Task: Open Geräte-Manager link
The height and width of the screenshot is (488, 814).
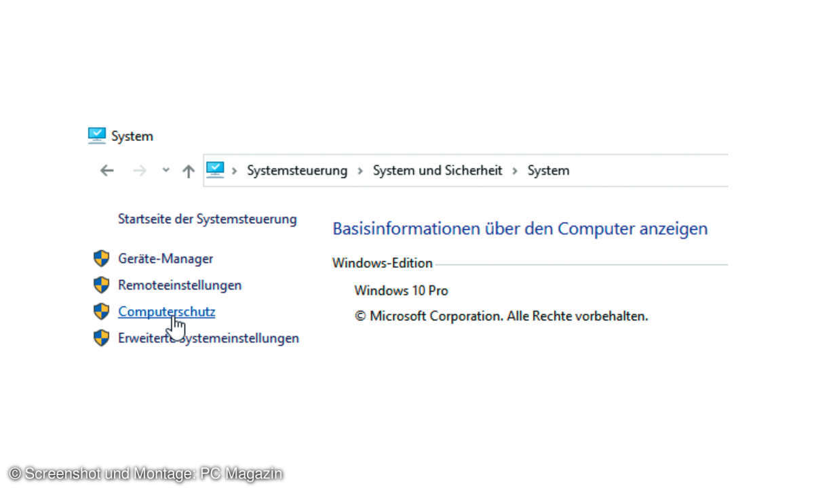Action: tap(166, 258)
